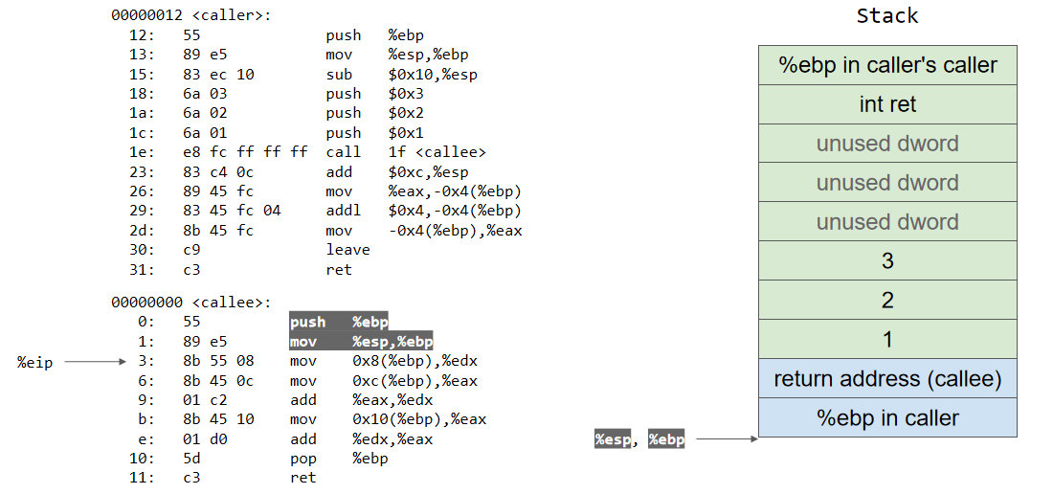Click the "Stack" title above the diagram
Viewport: 1053px width, 494px height.
pos(887,16)
